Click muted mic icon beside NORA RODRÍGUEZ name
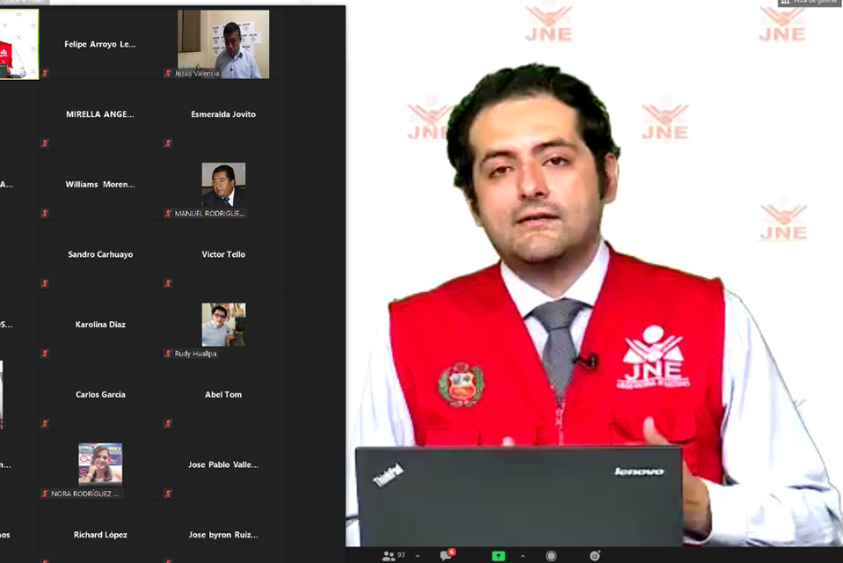 pos(45,494)
